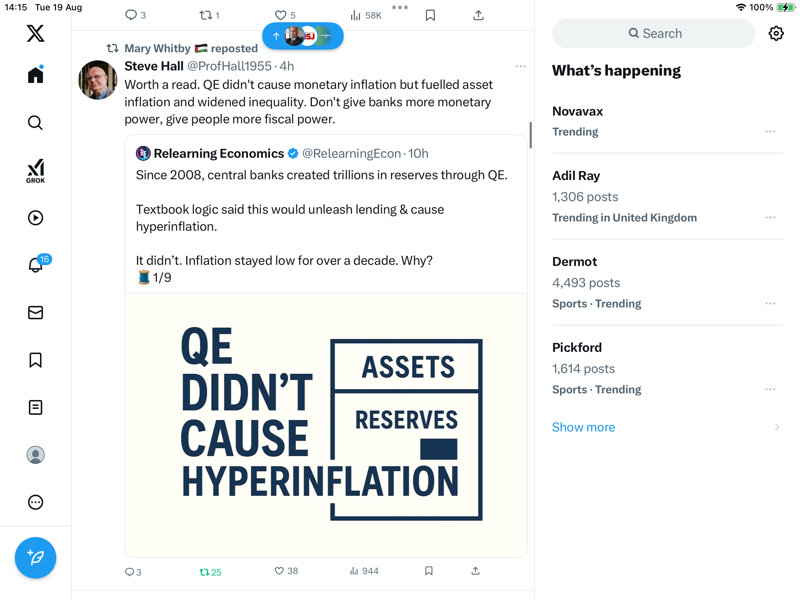800x600 pixels.
Task: Open Grok from the sidebar
Action: pyautogui.click(x=36, y=171)
